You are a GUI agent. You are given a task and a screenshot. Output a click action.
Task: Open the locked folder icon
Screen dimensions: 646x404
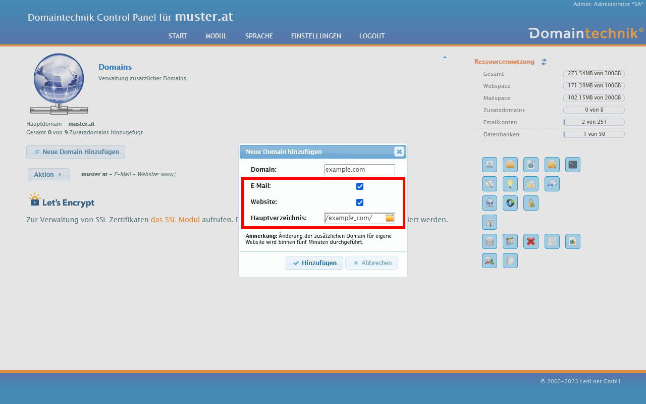click(552, 165)
